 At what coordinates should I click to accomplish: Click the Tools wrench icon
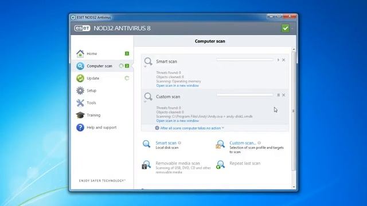point(80,103)
